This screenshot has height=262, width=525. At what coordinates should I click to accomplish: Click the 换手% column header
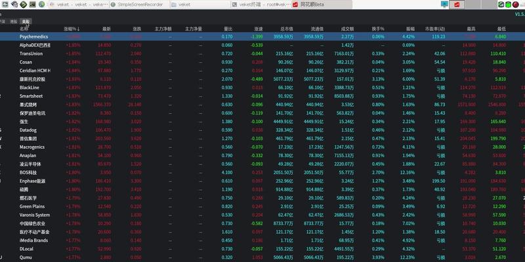tap(378, 29)
